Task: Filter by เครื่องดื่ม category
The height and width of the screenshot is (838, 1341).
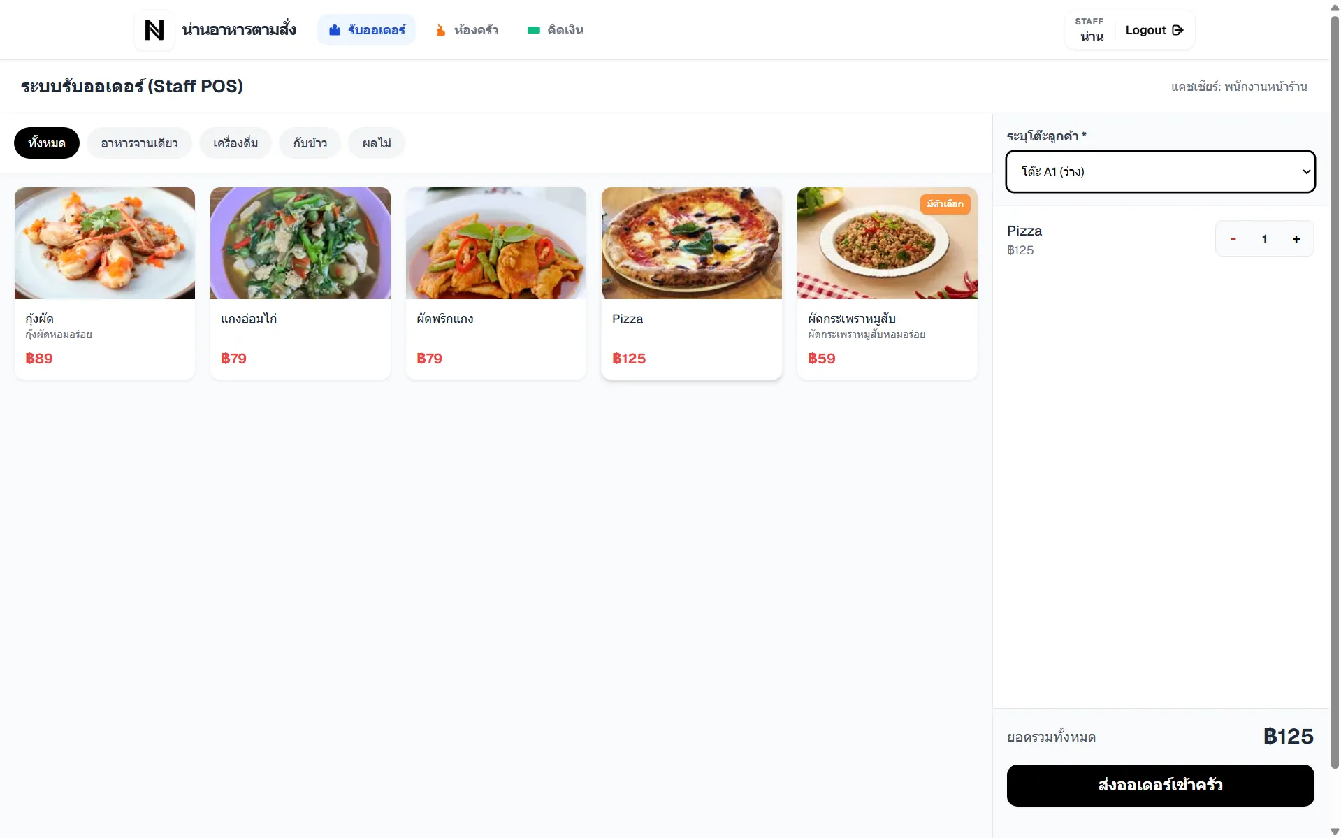Action: (235, 143)
